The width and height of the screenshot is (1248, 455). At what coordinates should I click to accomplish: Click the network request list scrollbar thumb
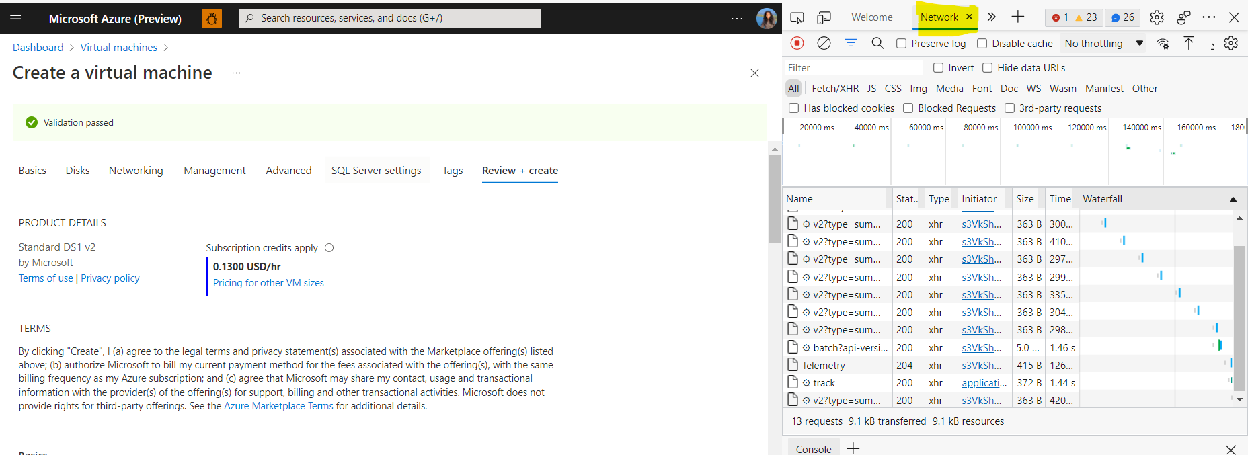click(x=1239, y=319)
